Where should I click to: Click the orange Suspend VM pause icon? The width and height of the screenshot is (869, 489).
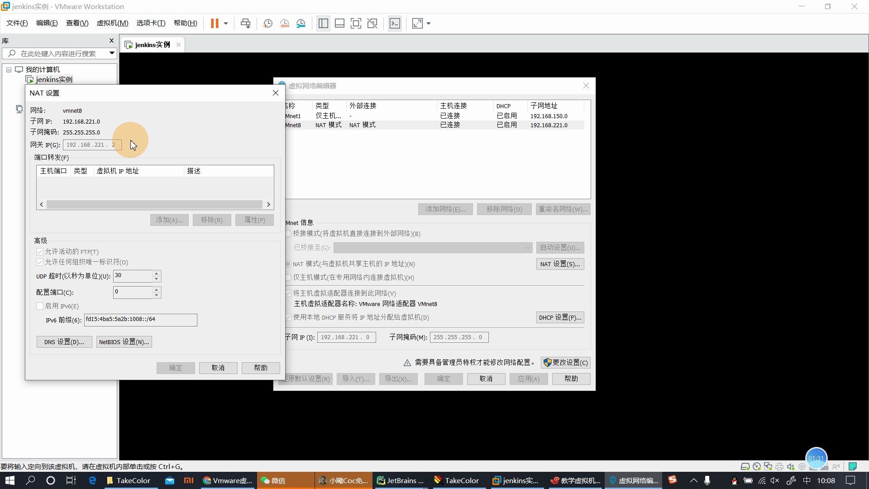pos(215,23)
